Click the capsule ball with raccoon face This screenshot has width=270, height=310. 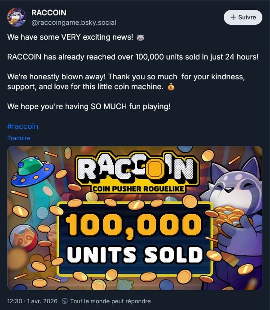[x=23, y=237]
